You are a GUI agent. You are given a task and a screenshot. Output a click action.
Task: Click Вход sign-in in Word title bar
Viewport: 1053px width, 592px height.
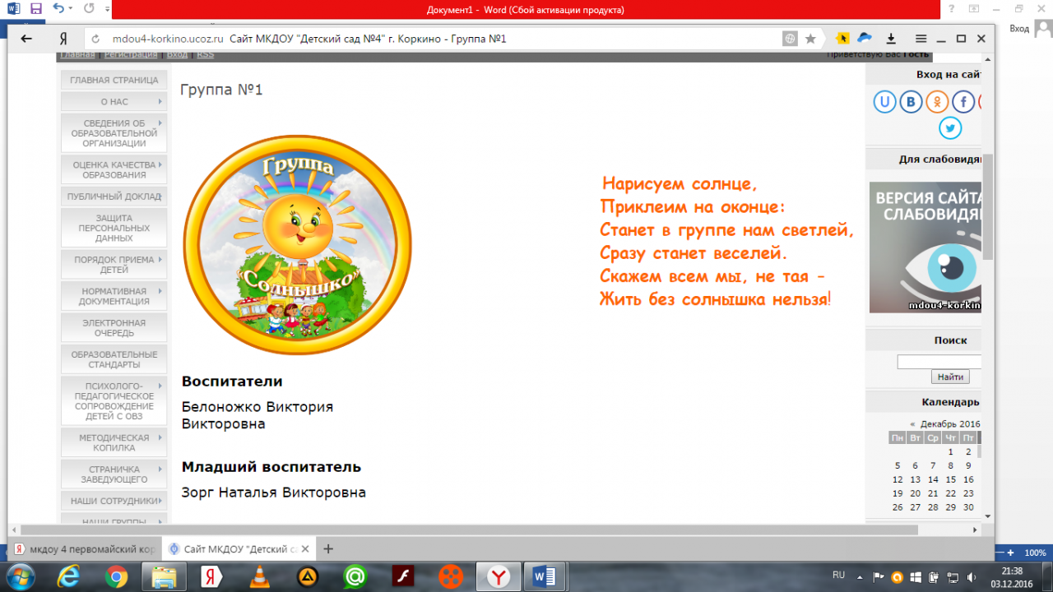coord(1019,28)
